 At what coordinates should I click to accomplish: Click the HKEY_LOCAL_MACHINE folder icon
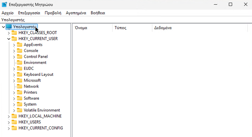[14, 116]
